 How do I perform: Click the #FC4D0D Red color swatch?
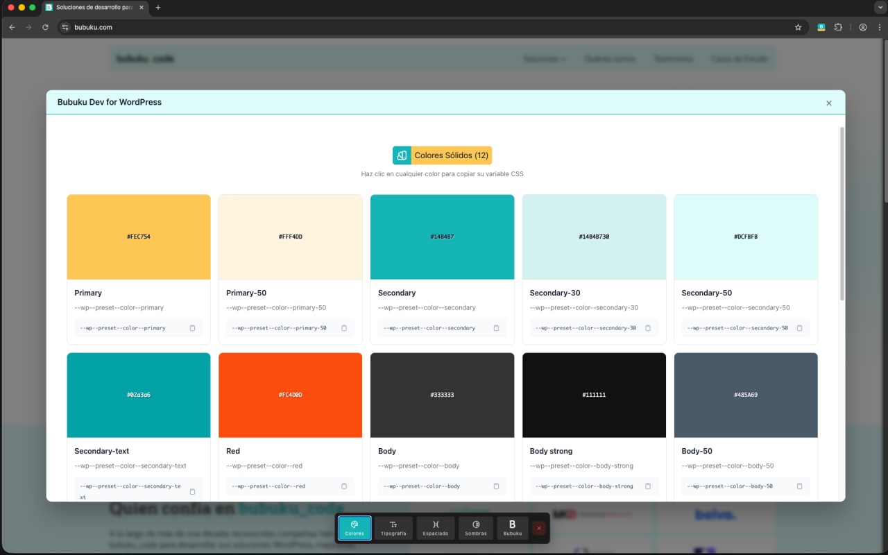point(291,395)
